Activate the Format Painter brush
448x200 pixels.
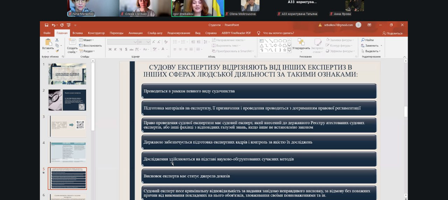click(57, 51)
